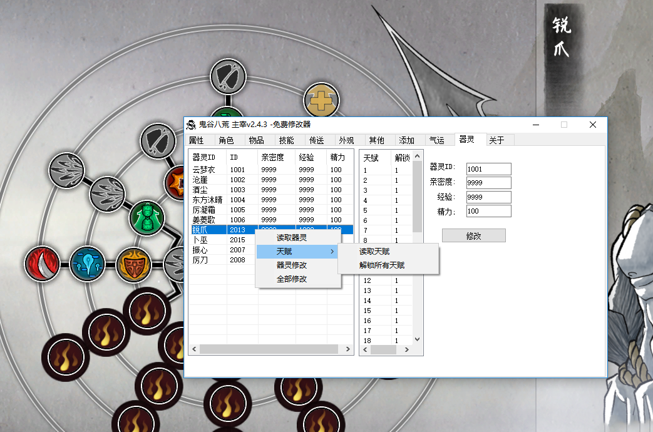Screen dimensions: 653x432
Task: Select the blue spirit skill node
Action: pos(88,264)
